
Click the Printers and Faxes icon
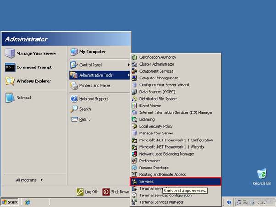pyautogui.click(x=74, y=86)
